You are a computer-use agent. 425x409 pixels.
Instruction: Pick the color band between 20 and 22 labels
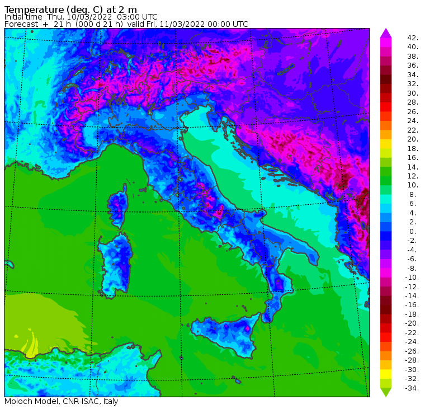pyautogui.click(x=386, y=135)
